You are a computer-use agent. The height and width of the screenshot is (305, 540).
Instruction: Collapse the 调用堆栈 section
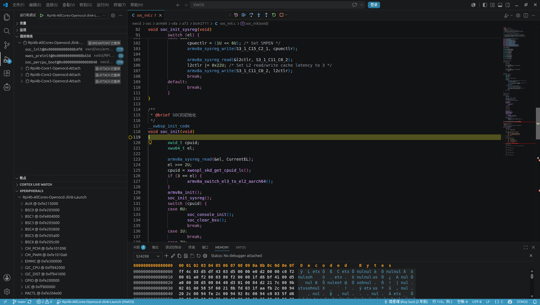point(70,36)
